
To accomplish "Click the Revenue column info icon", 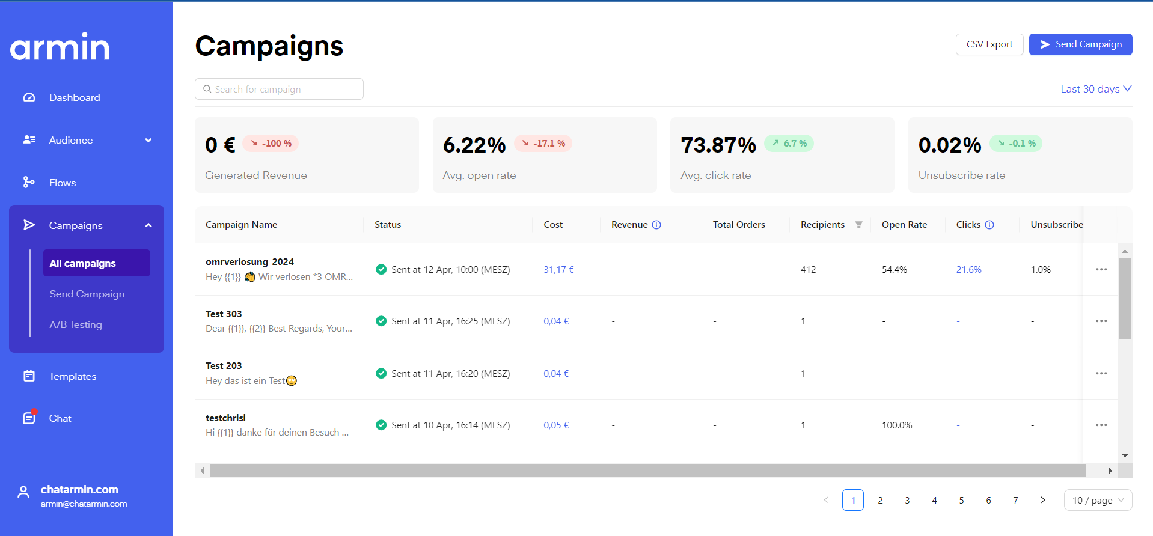I will click(656, 225).
